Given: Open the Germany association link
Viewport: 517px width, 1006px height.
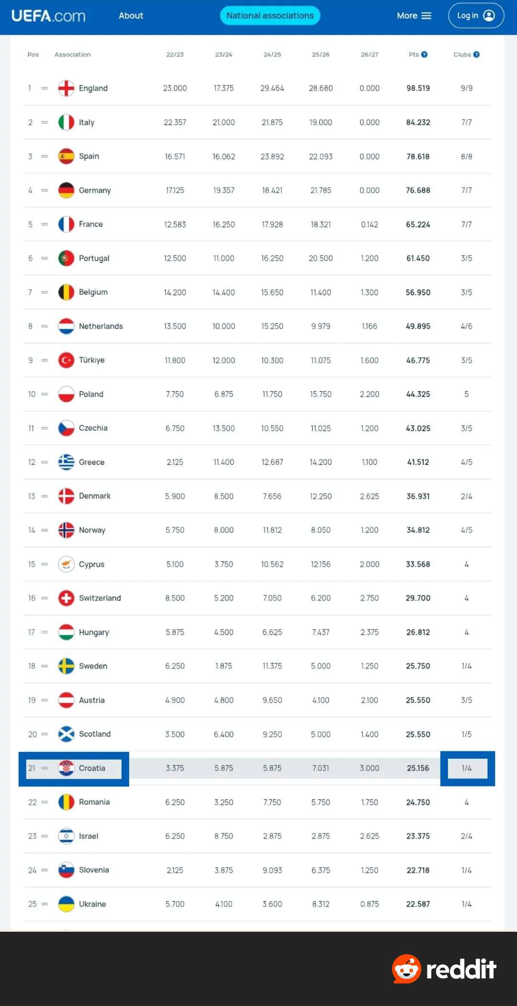Looking at the screenshot, I should point(95,190).
